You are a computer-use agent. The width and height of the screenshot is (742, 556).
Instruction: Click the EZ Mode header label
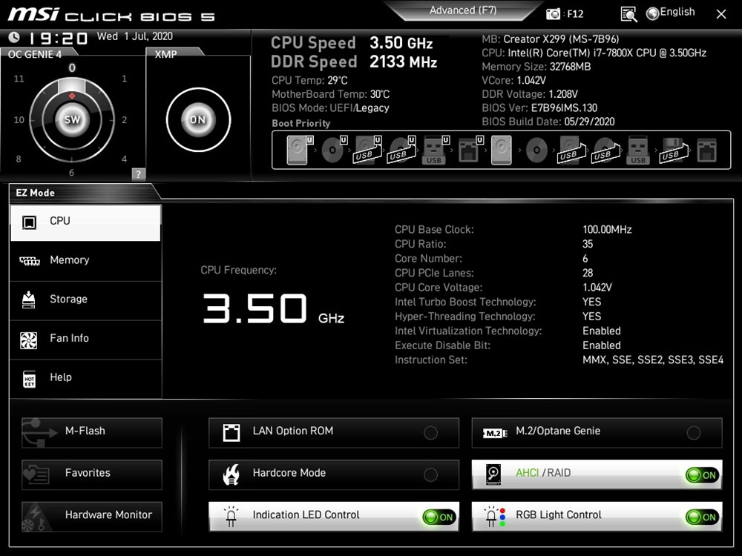click(x=35, y=193)
